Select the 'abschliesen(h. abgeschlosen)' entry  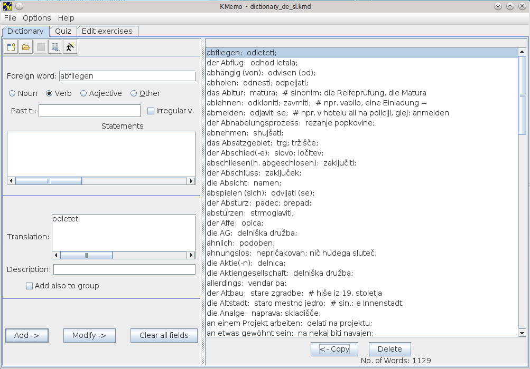click(x=361, y=163)
